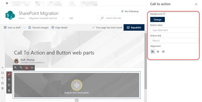The width and height of the screenshot is (202, 102).
Task: Click the SharePoint Migration site title
Action: point(39,13)
